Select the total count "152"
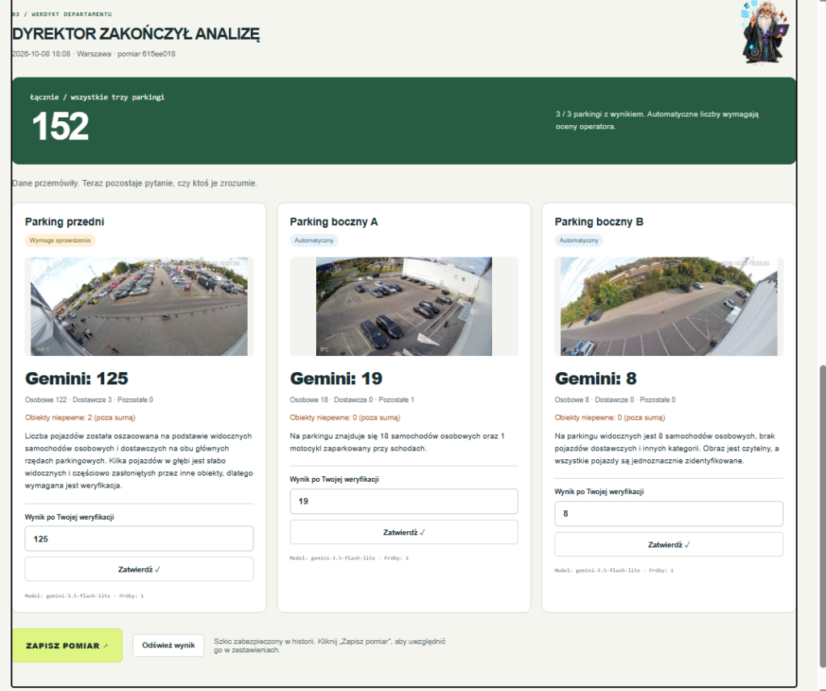The height and width of the screenshot is (691, 826). point(60,126)
